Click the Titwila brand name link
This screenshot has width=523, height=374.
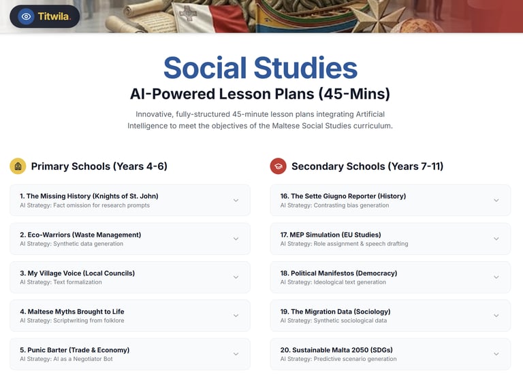(x=54, y=16)
